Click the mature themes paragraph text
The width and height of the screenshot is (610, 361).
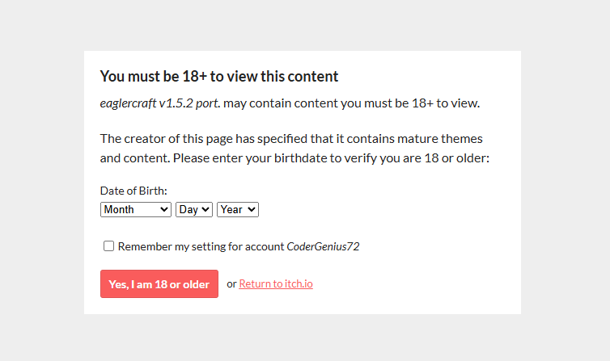click(294, 148)
